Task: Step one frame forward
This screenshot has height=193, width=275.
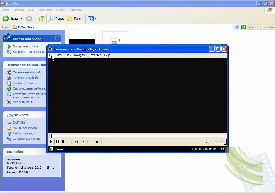Action: [x=97, y=142]
